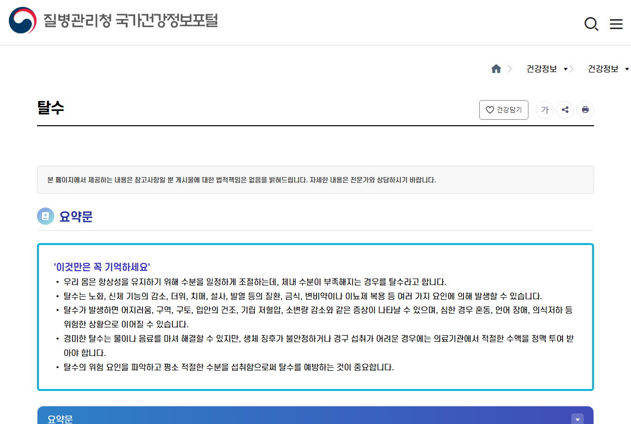Open the last 건강정보 breadcrumb dropdown
The image size is (631, 424).
608,69
